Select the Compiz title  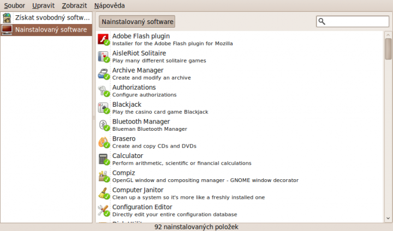[124, 173]
